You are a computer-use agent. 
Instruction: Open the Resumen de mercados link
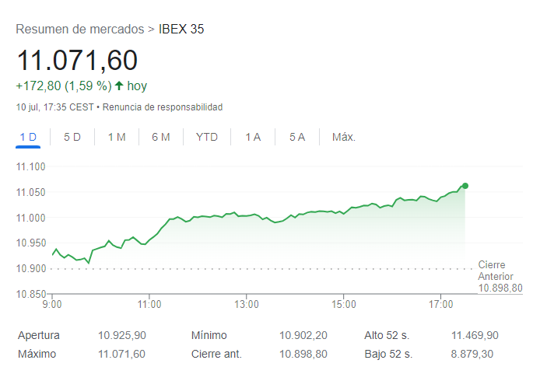point(80,30)
